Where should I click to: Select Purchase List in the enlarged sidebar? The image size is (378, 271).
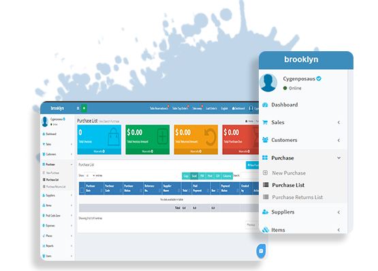288,185
